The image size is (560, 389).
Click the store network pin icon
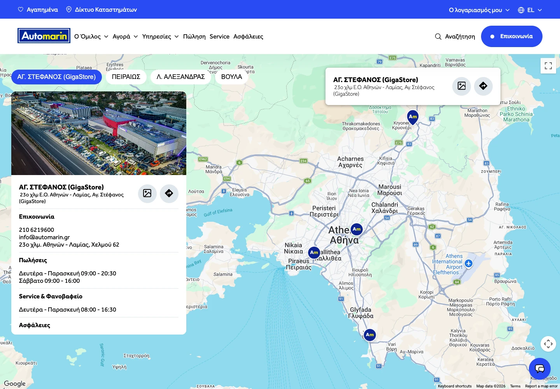[x=69, y=9]
